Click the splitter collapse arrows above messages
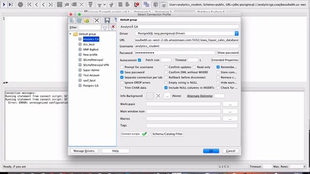The width and height of the screenshot is (310, 174). [5, 83]
